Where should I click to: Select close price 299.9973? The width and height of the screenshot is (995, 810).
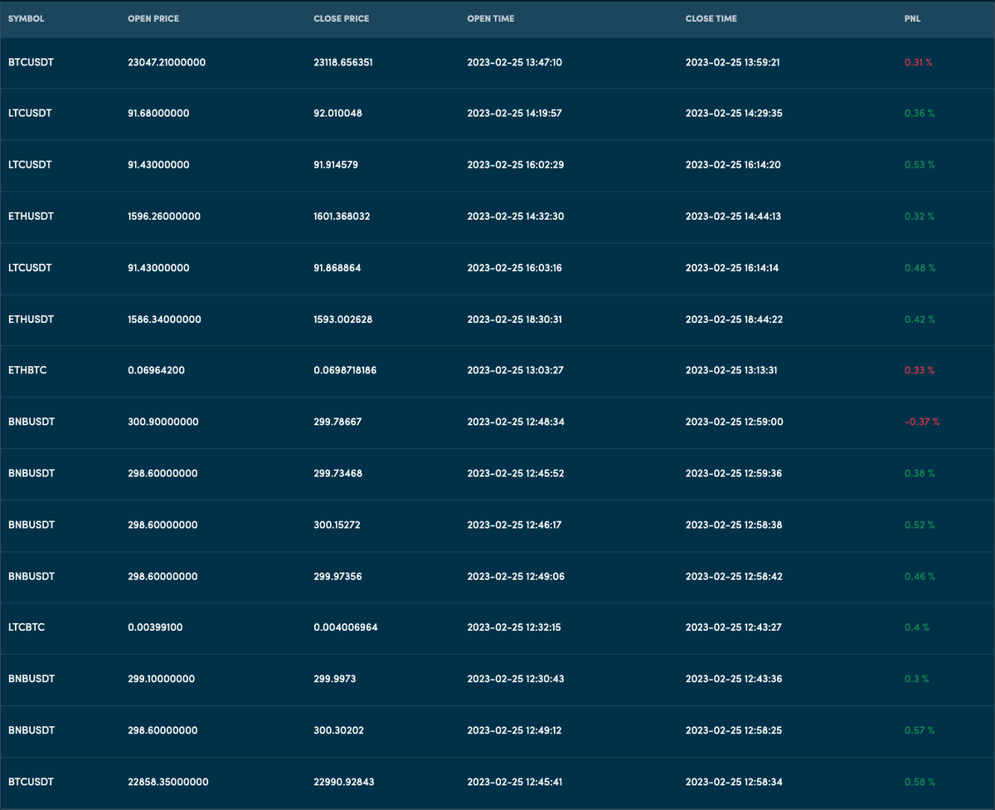335,679
